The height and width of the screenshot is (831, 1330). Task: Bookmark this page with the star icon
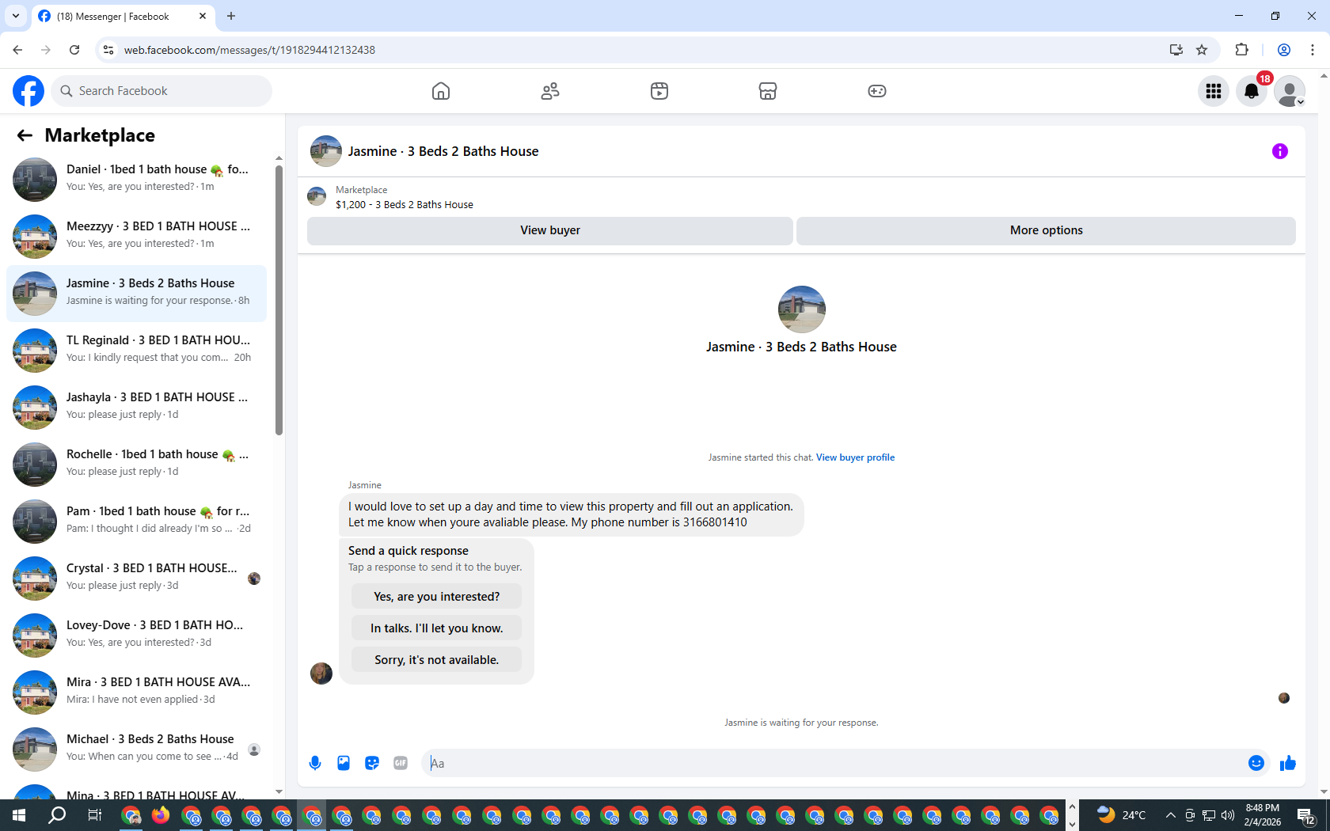[1202, 50]
